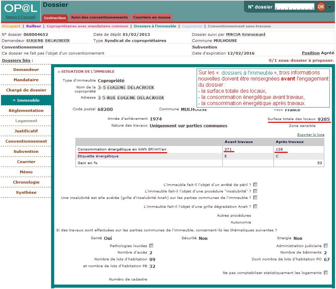Open the Conventionnement sidebar section
The height and width of the screenshot is (289, 336).
point(26,141)
